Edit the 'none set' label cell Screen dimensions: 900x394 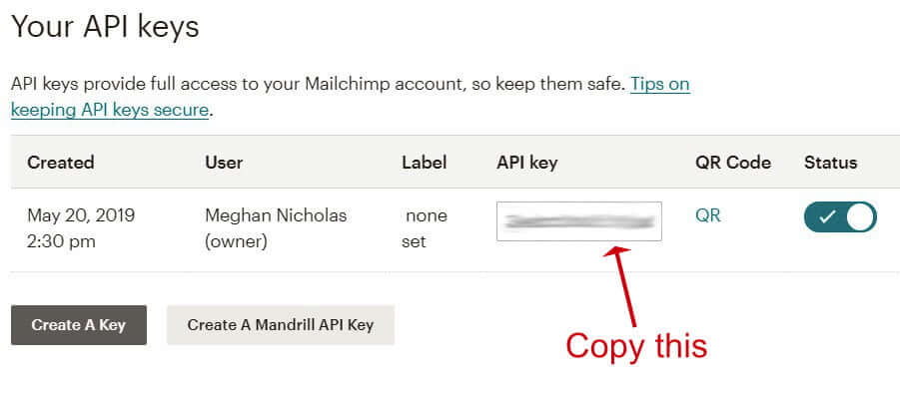[x=425, y=228]
